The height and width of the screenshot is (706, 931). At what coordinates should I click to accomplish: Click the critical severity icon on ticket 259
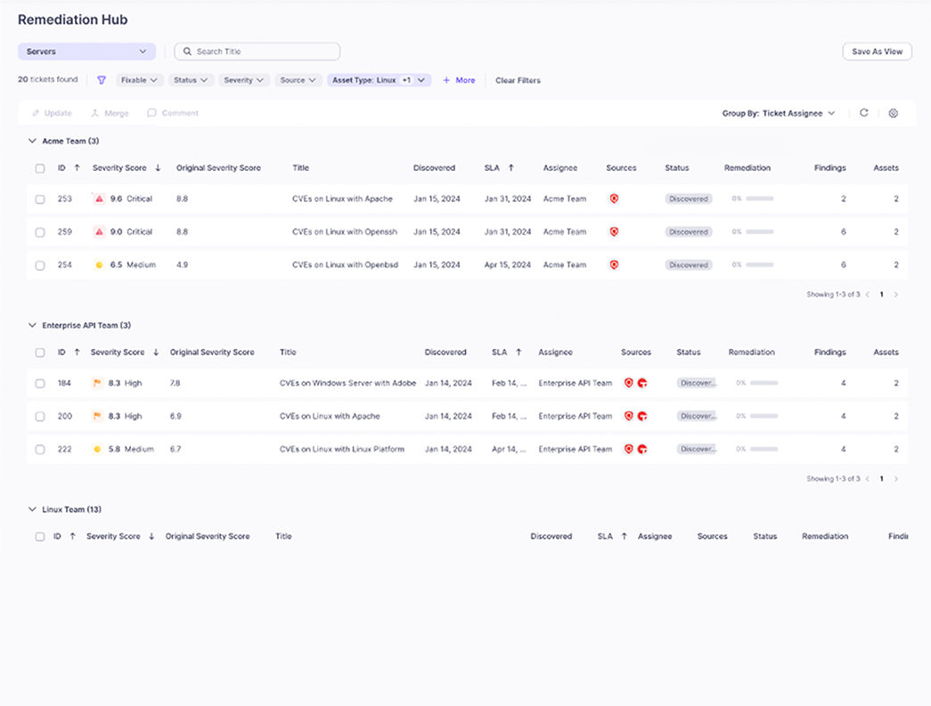click(x=98, y=231)
